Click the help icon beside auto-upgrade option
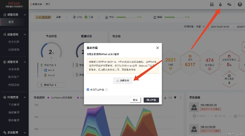The width and height of the screenshot is (245, 136). click(107, 90)
